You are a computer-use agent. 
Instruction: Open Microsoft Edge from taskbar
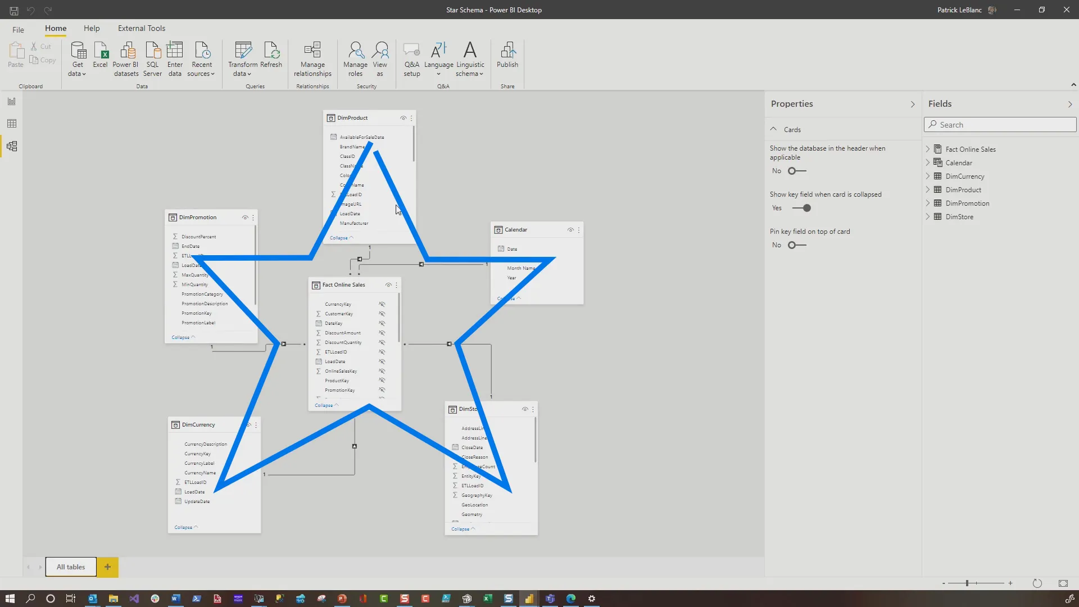(x=571, y=599)
